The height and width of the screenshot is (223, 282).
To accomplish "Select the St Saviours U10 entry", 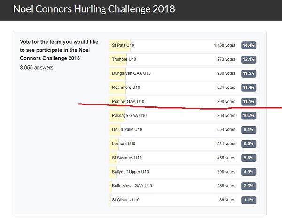I will 184,158.
